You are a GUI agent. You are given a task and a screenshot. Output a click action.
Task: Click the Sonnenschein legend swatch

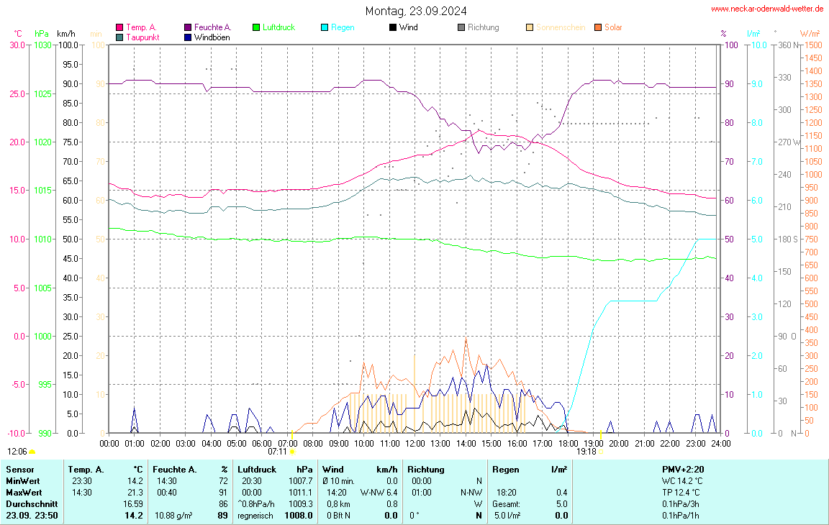(530, 28)
